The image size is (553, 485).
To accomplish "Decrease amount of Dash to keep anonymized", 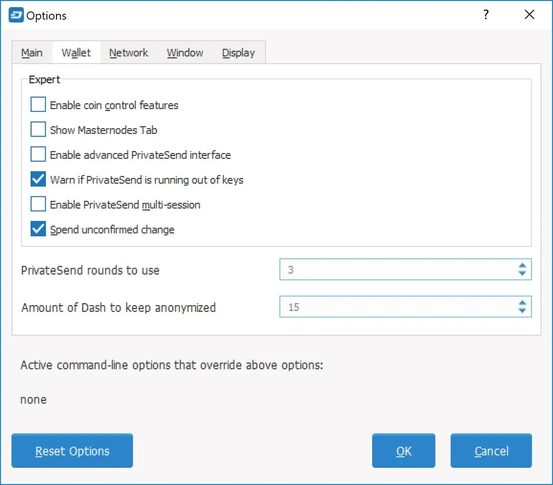I will pos(523,311).
